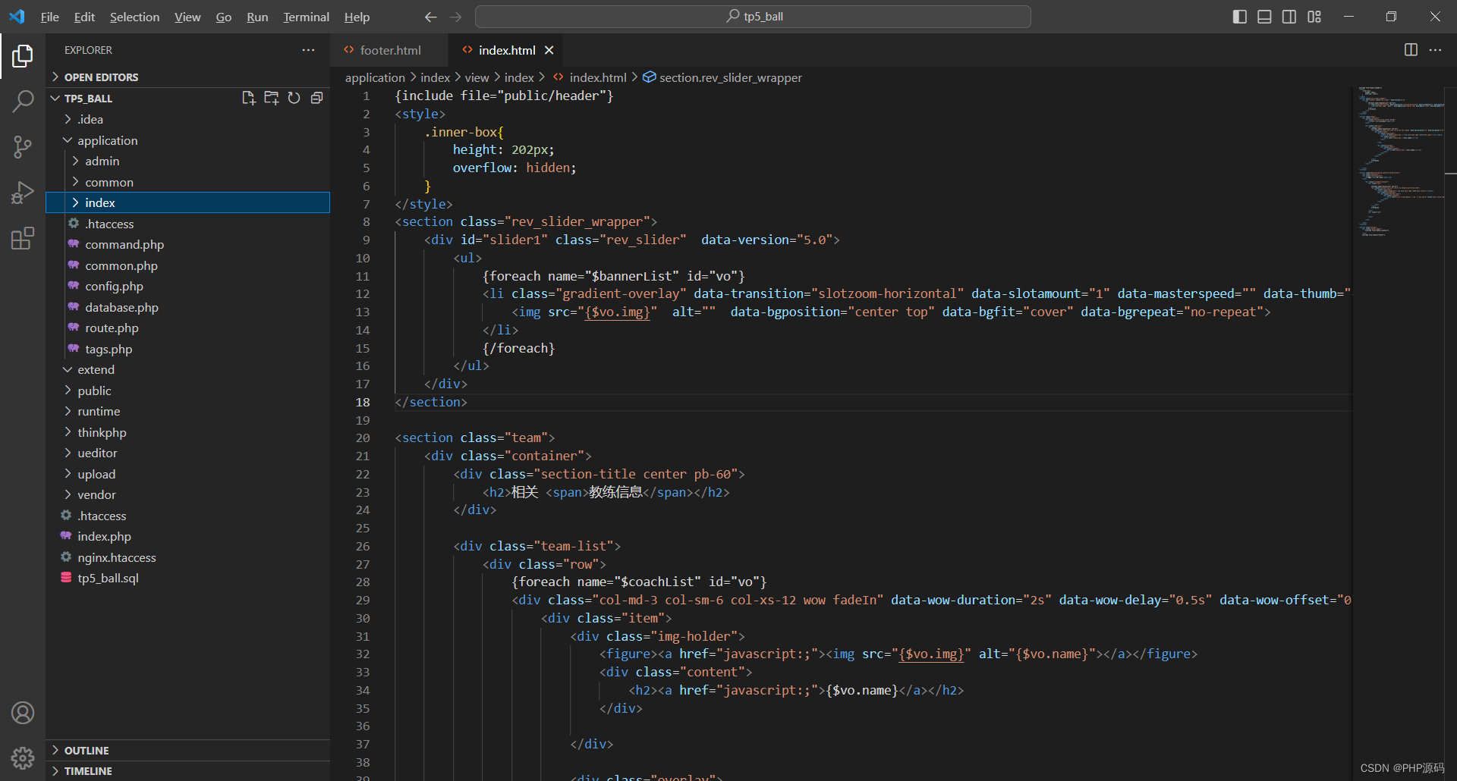Click the code minimap overview
This screenshot has height=781, width=1457.
pos(1402,162)
